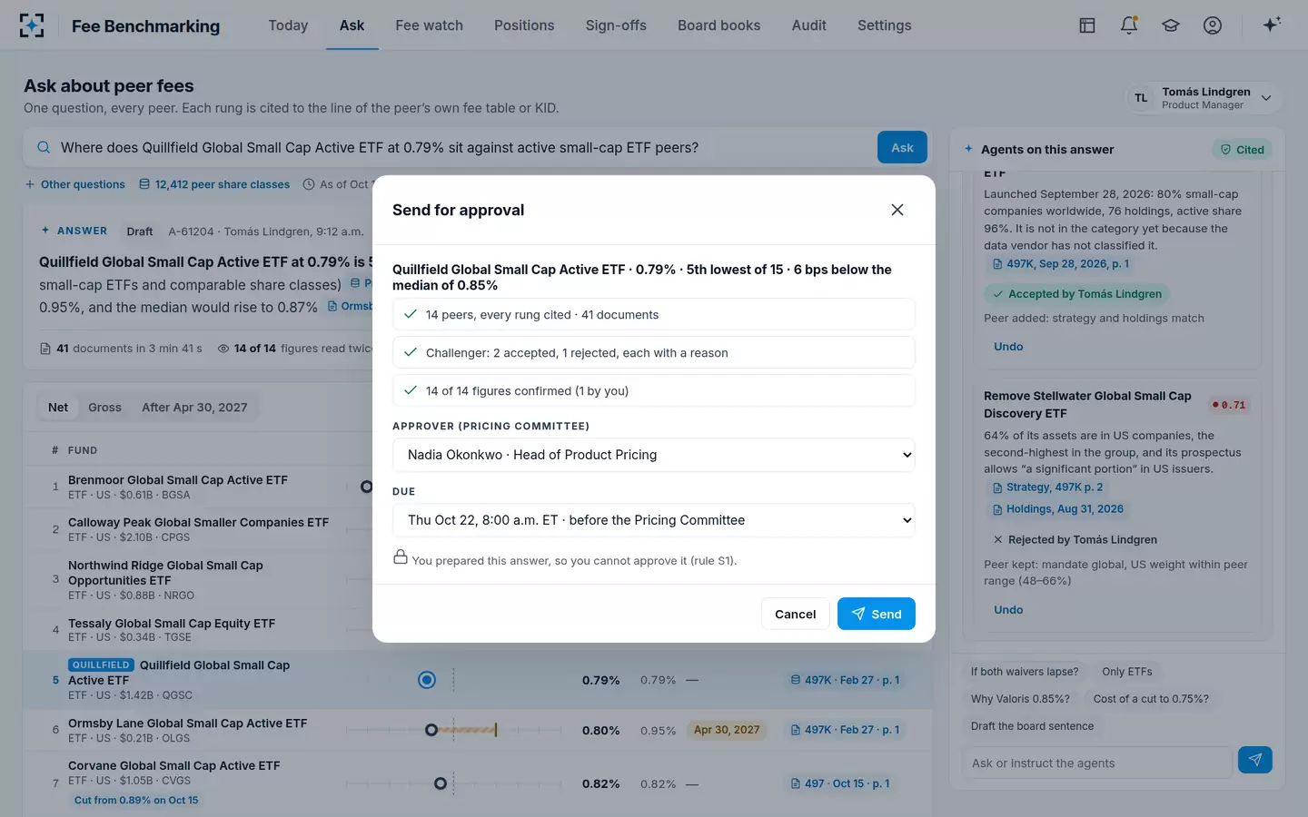Click 12,412 peer share classes link

[x=214, y=184]
